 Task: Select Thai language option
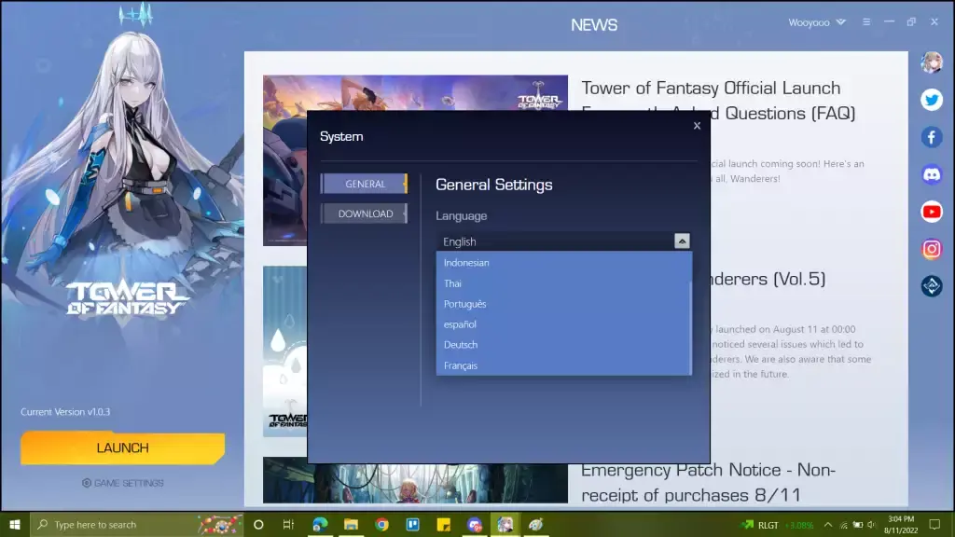(x=563, y=283)
